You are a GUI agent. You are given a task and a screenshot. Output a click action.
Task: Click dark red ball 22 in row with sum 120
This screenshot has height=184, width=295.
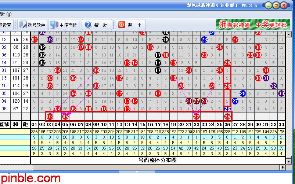click(x=197, y=101)
